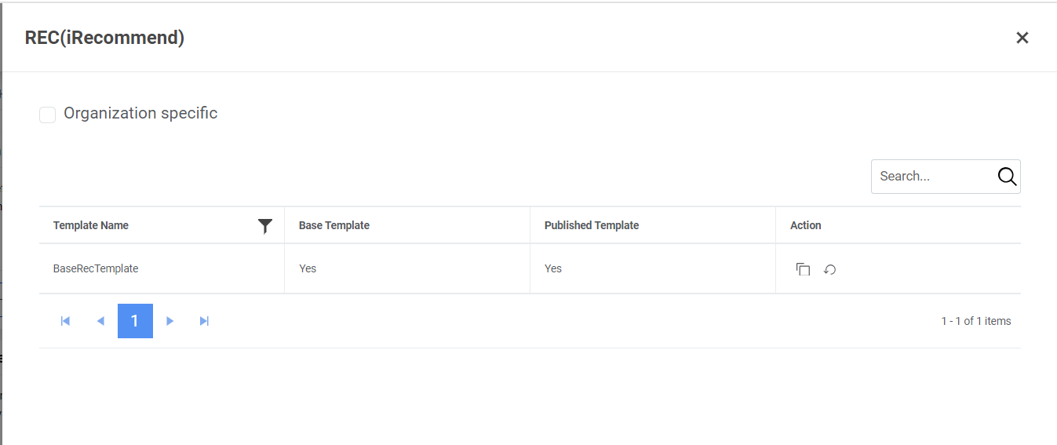Sort by the Published Template column header
The image size is (1057, 445).
click(592, 225)
